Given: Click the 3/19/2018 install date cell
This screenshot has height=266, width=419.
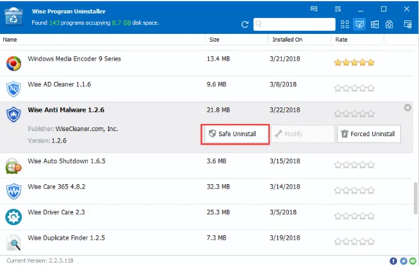Looking at the screenshot, I should click(285, 238).
